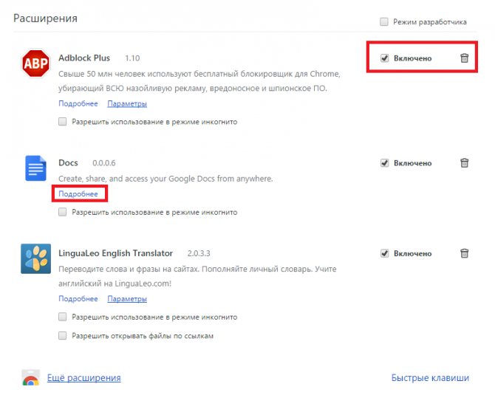This screenshot has width=495, height=398.
Task: Open Ещё расширения link
Action: pyautogui.click(x=84, y=378)
